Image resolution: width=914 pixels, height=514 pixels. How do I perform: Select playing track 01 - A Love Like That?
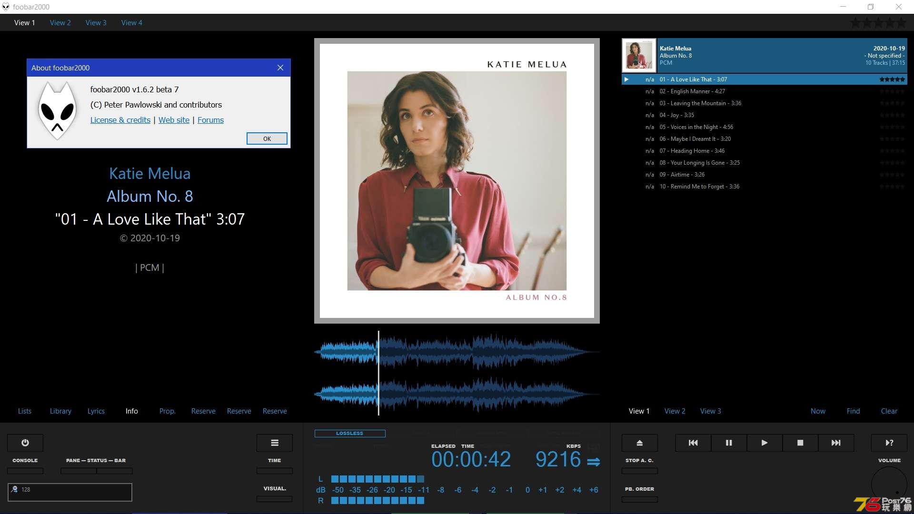point(765,79)
